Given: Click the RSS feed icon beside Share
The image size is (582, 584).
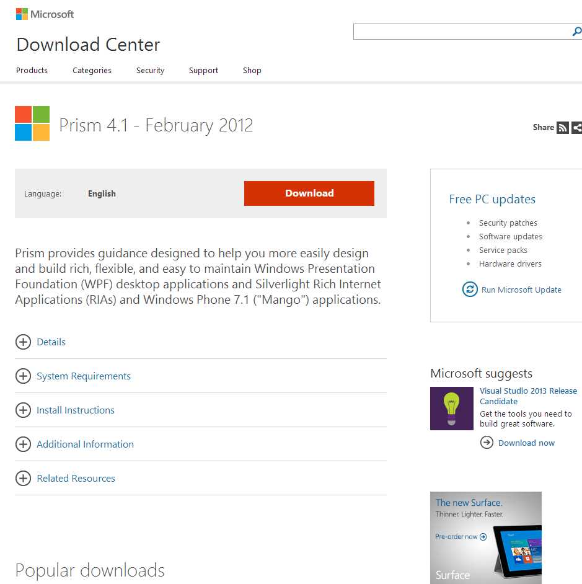Looking at the screenshot, I should (x=562, y=128).
